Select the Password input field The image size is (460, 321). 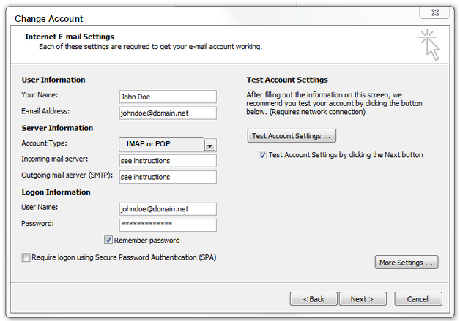[168, 225]
